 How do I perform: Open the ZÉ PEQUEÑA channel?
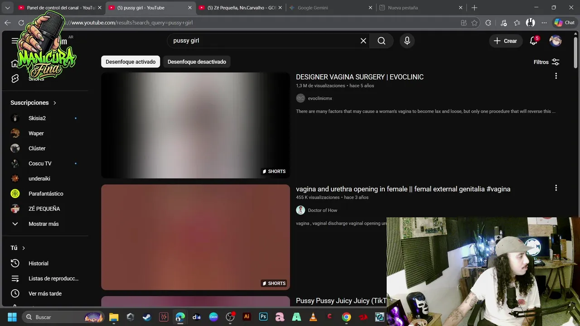click(x=43, y=209)
